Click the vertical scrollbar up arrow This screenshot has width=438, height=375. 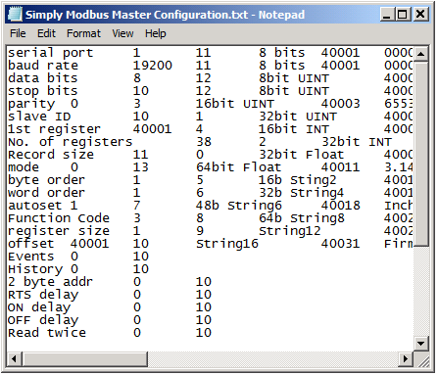[421, 53]
